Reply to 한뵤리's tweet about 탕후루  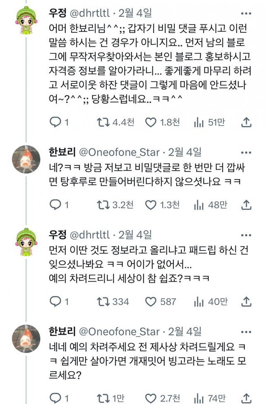point(55,204)
